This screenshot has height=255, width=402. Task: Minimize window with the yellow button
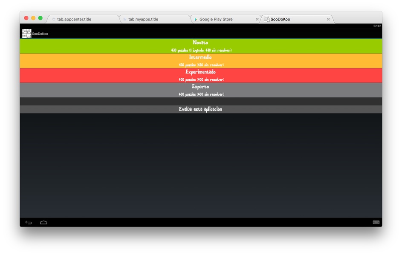33,18
